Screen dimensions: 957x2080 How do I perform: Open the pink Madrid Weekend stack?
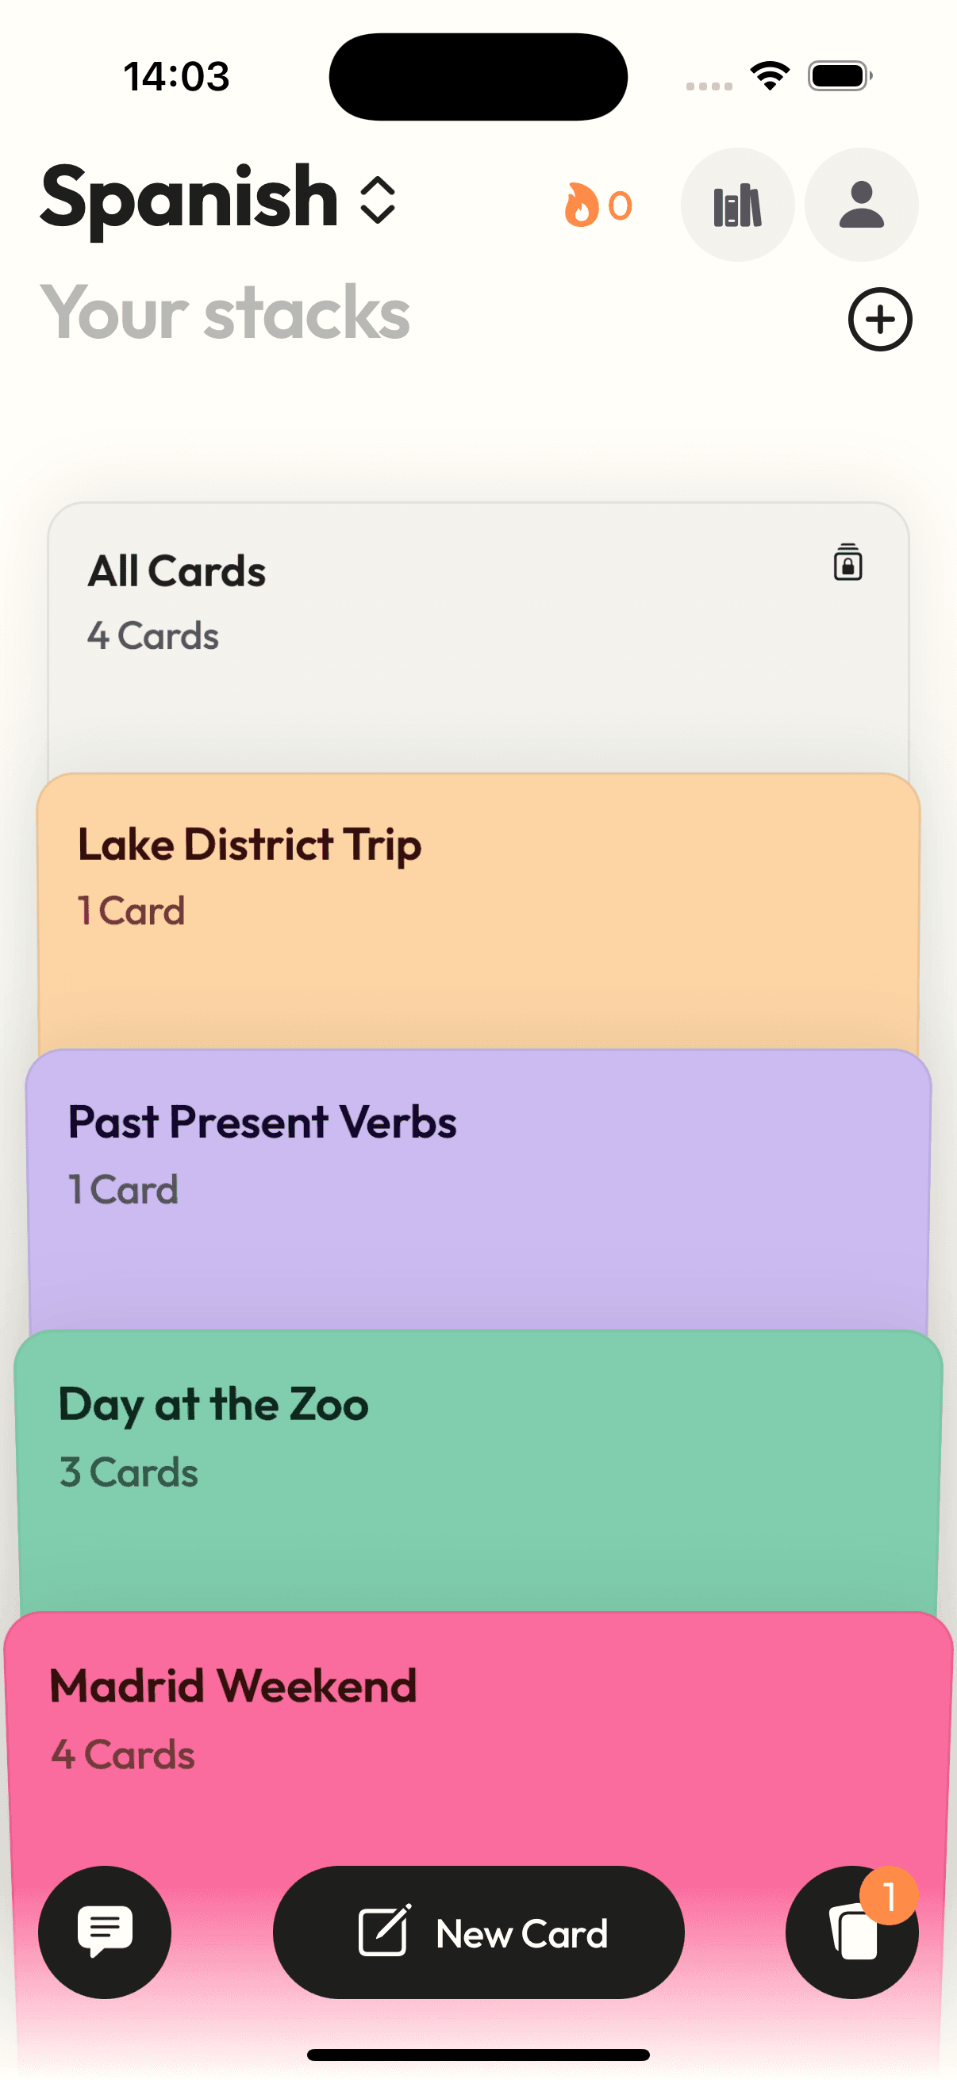point(478,1736)
